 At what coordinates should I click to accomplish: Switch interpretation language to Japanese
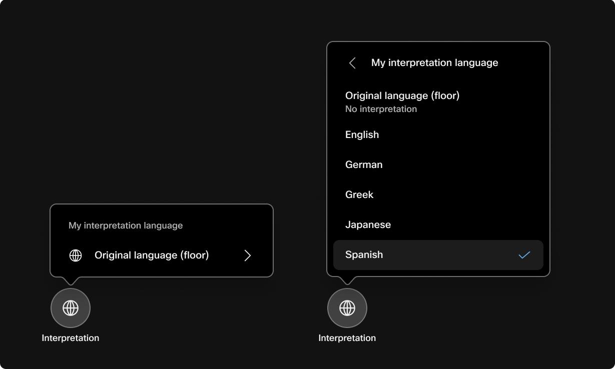[x=368, y=225]
